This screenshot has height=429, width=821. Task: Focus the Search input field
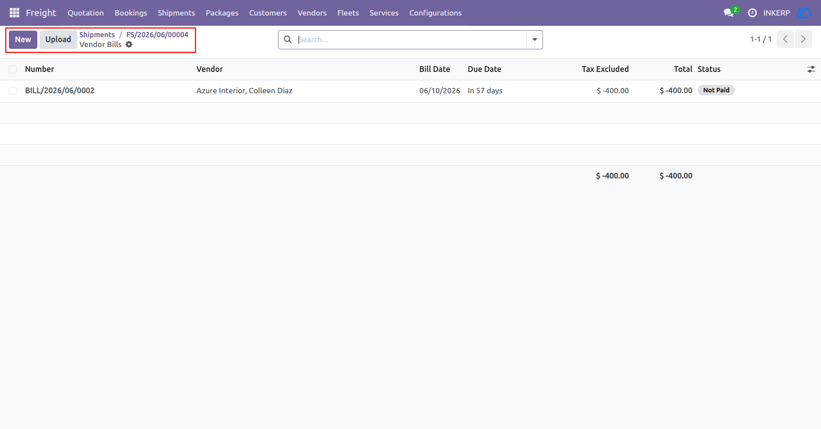click(411, 40)
